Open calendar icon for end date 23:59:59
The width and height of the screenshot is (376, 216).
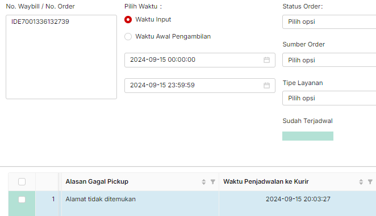tap(266, 86)
